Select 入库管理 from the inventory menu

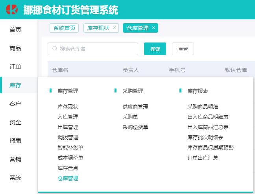68,117
